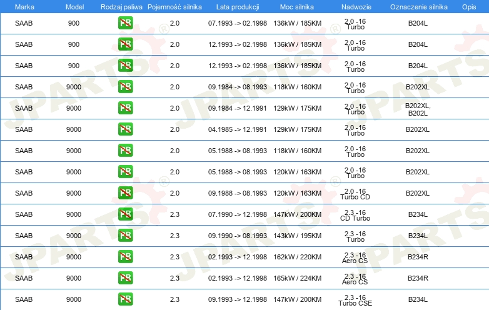Click the fuel icon in the 04.1985 -> 12.1991 row
This screenshot has width=489, height=310.
(x=125, y=129)
